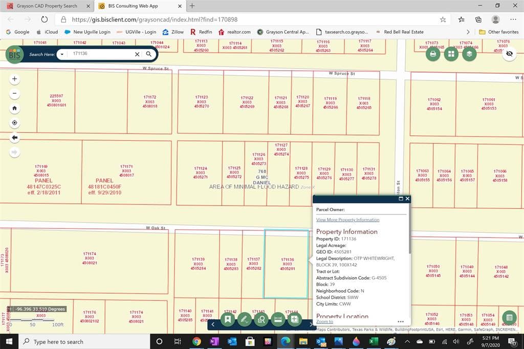Return map to home extent
This screenshot has height=349, width=524.
(x=14, y=108)
